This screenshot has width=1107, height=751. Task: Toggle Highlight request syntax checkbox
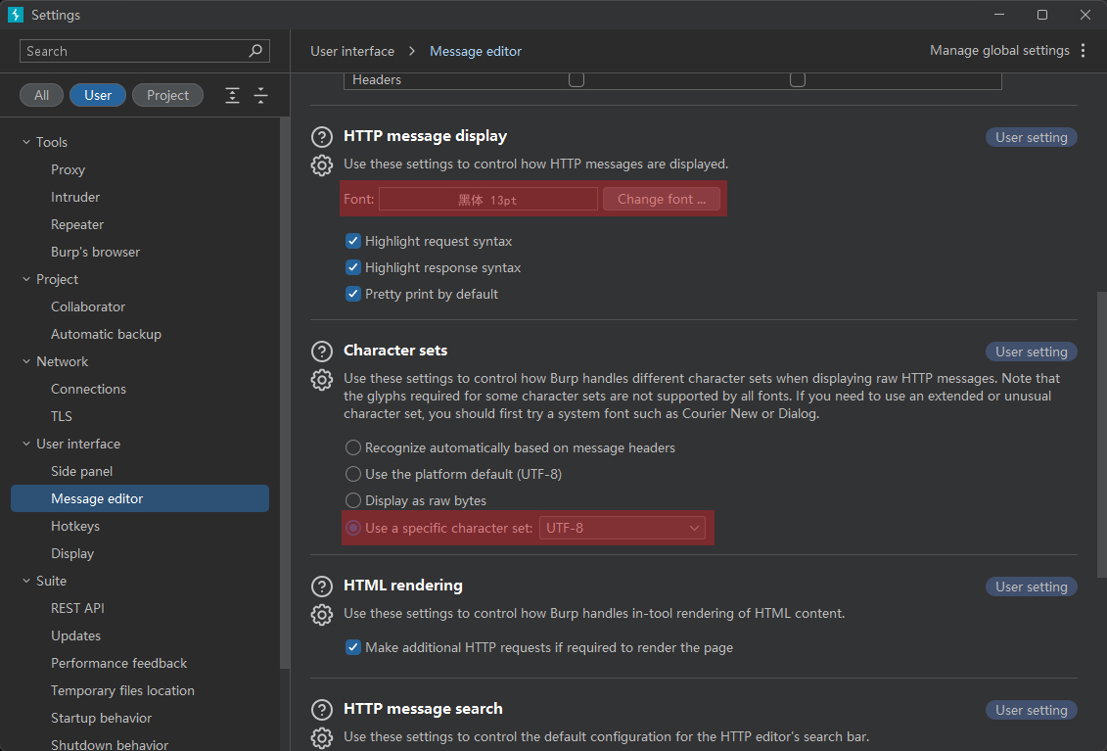353,241
